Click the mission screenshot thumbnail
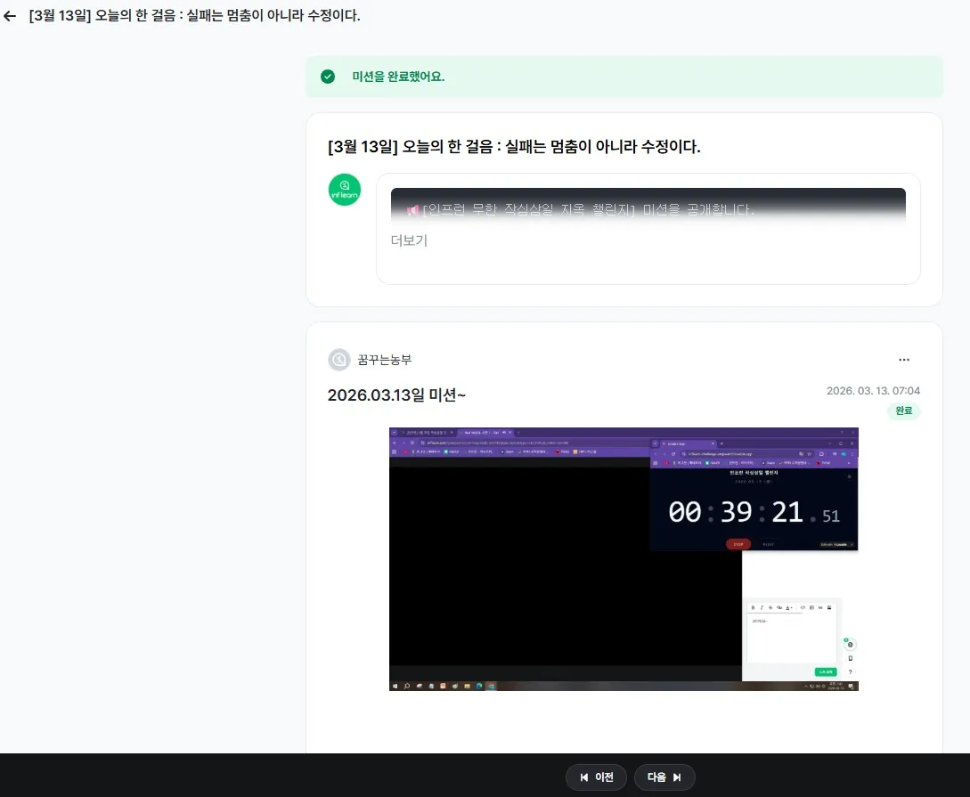 pyautogui.click(x=624, y=558)
